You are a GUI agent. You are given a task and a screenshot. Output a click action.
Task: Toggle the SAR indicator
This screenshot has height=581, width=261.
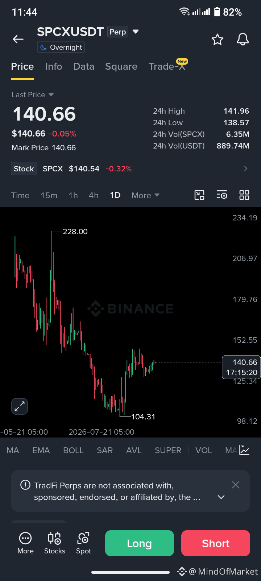pyautogui.click(x=105, y=450)
